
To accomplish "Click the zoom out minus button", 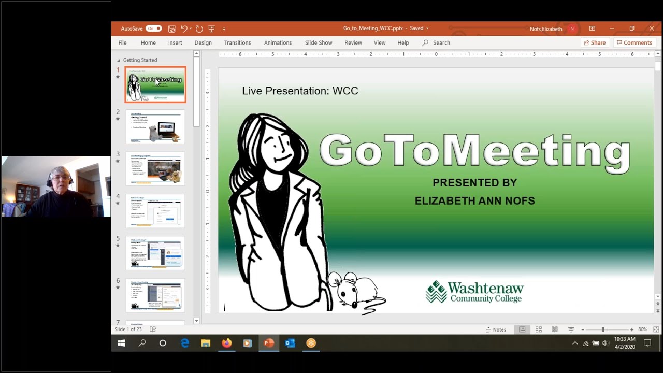I will pos(583,329).
